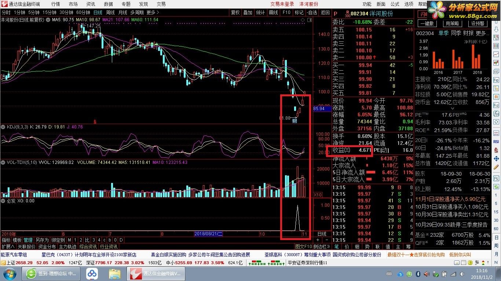Click the blue four-arrow move icon

(x=496, y=158)
